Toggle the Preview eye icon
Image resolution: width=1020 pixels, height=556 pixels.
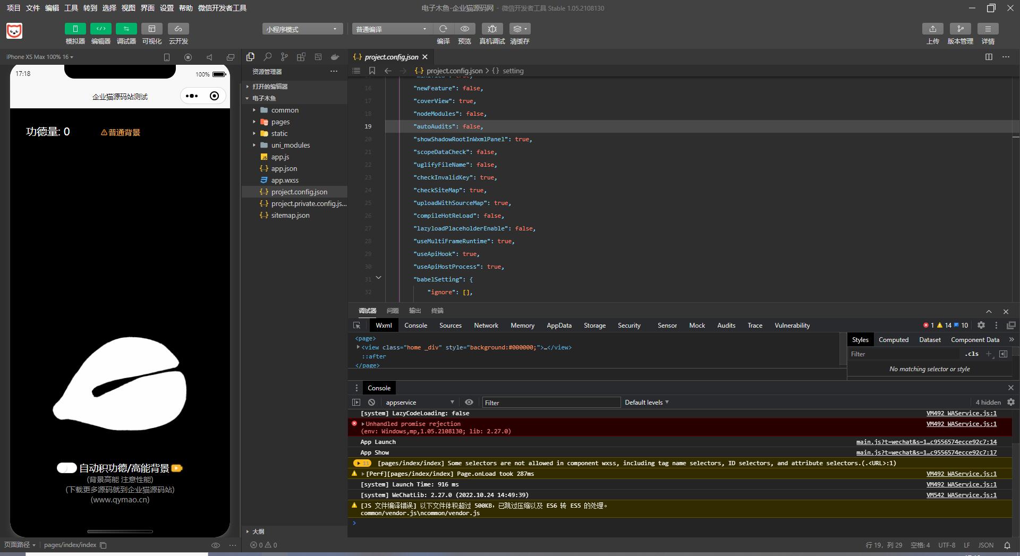(464, 29)
